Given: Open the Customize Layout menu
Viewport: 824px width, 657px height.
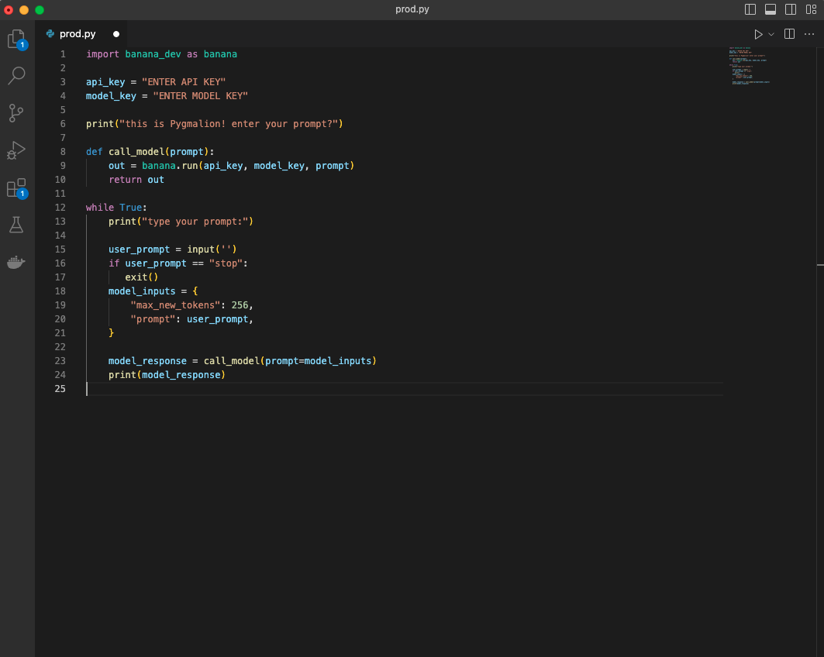Looking at the screenshot, I should coord(811,9).
